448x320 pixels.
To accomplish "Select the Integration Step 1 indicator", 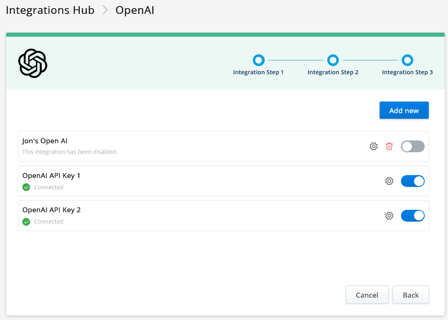I will click(259, 60).
